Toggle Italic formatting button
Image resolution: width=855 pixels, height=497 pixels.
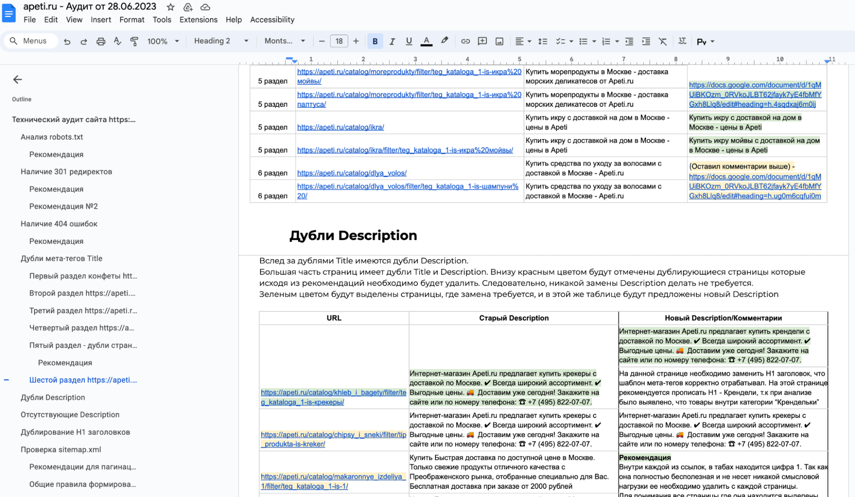[392, 41]
